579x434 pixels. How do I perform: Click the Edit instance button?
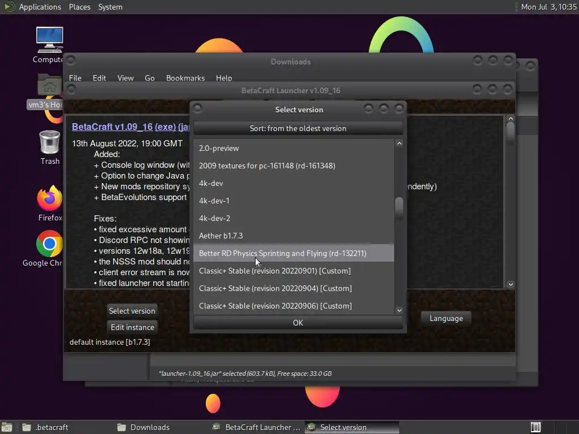132,327
